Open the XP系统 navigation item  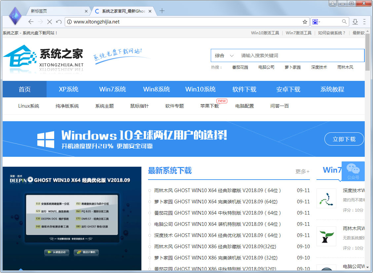[x=68, y=89]
